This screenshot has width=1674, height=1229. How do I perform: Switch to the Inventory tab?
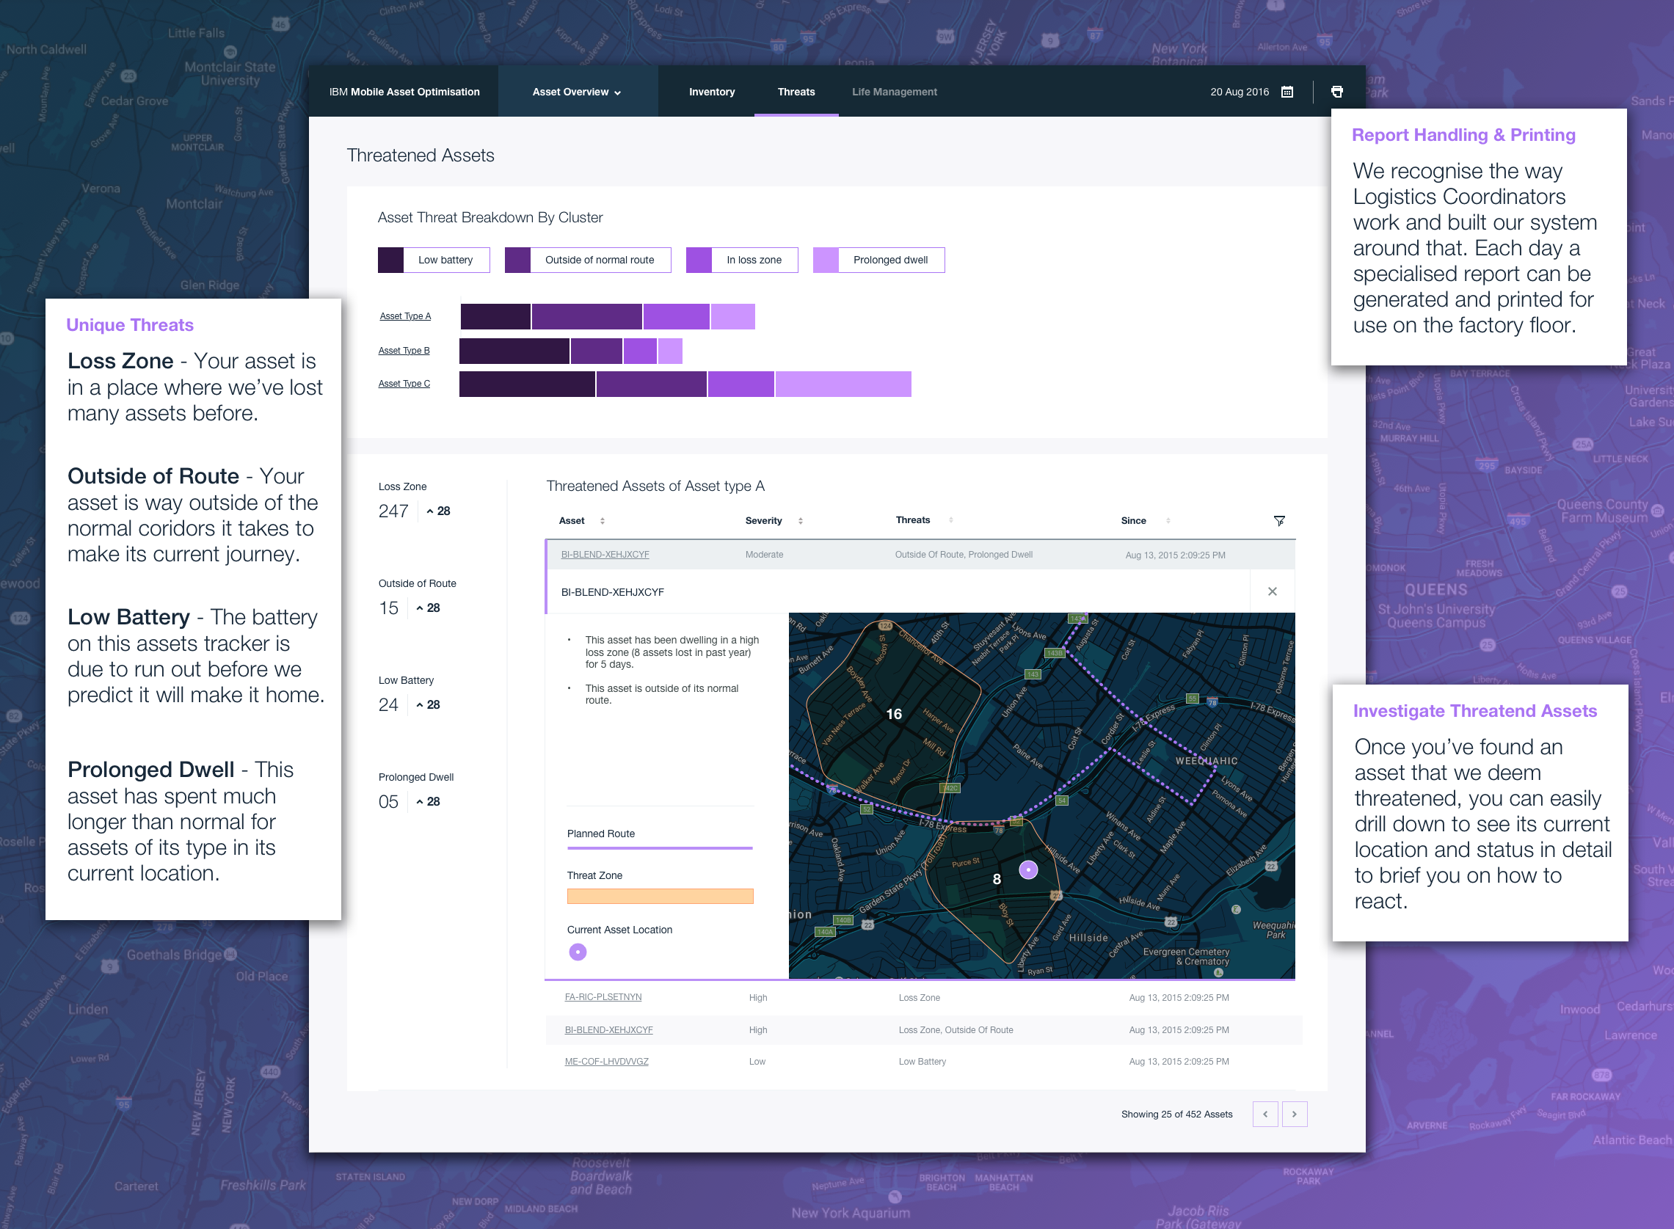[x=711, y=92]
